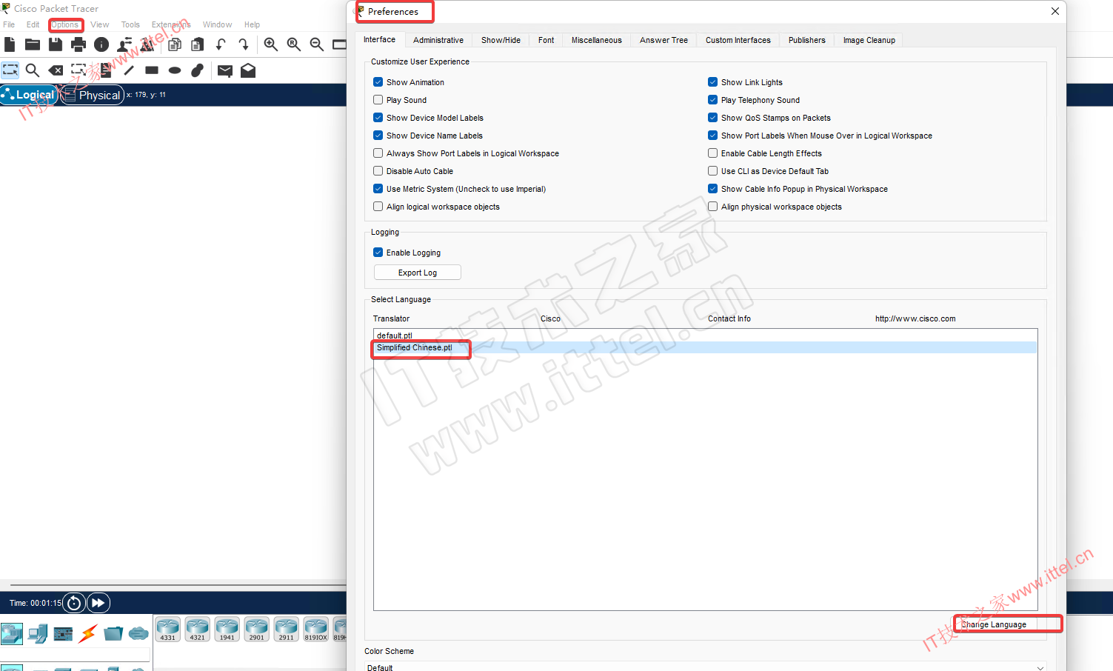This screenshot has height=671, width=1113.
Task: Uncheck Show Animation
Action: [x=378, y=82]
